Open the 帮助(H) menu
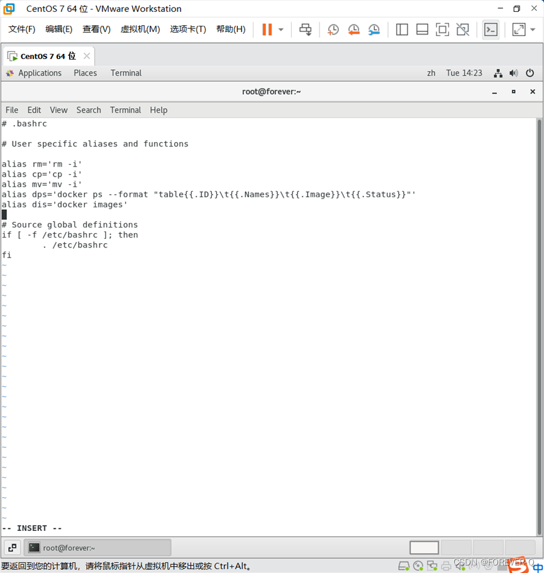Image resolution: width=544 pixels, height=573 pixels. click(231, 30)
